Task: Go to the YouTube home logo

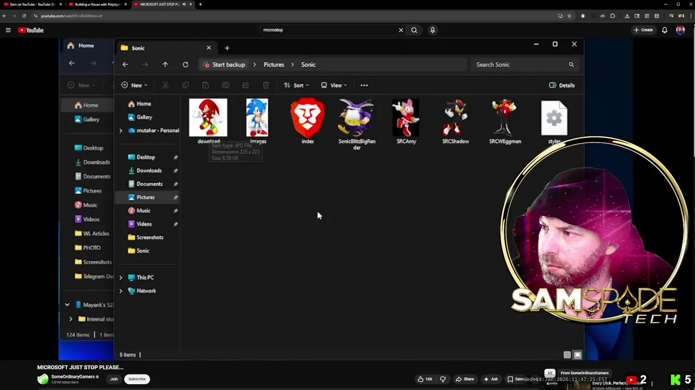Action: coord(31,30)
